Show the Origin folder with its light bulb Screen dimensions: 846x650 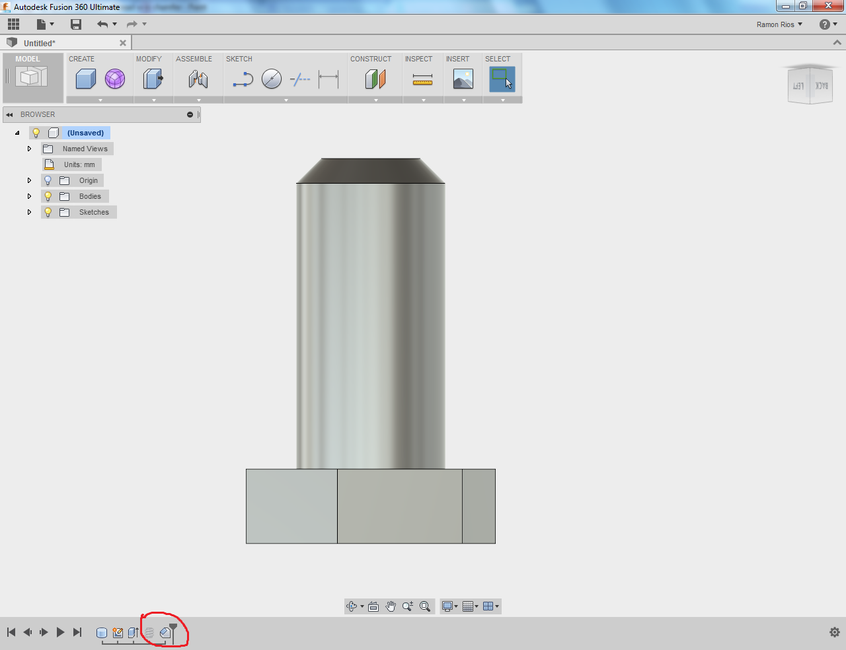48,180
